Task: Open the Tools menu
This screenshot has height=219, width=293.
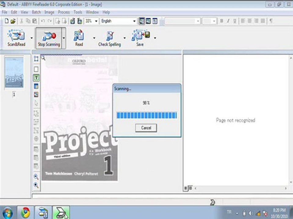Action: tap(78, 12)
